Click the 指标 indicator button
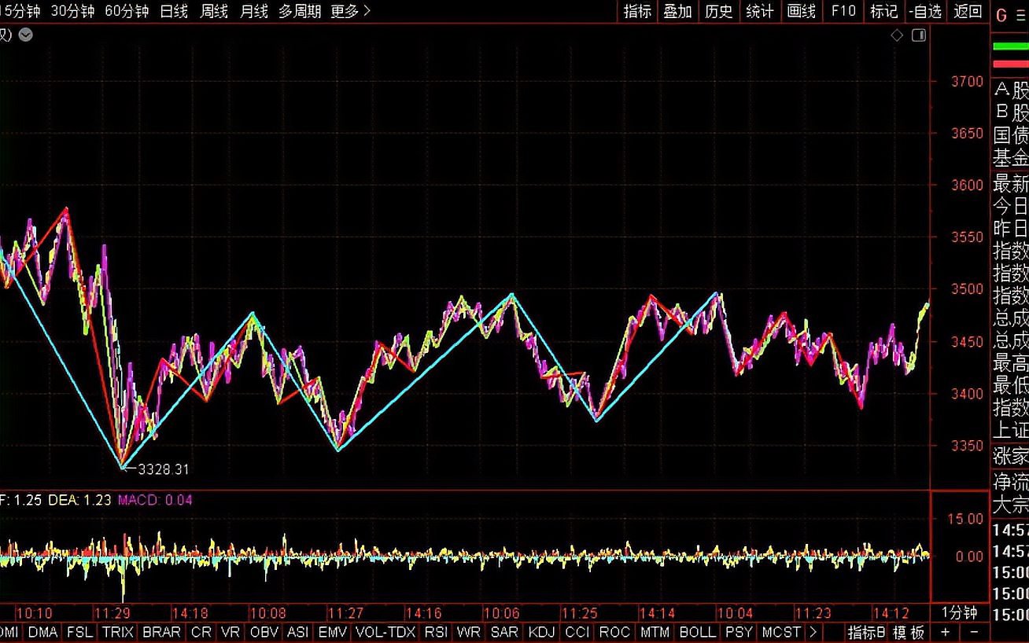This screenshot has width=1029, height=643. pyautogui.click(x=637, y=11)
